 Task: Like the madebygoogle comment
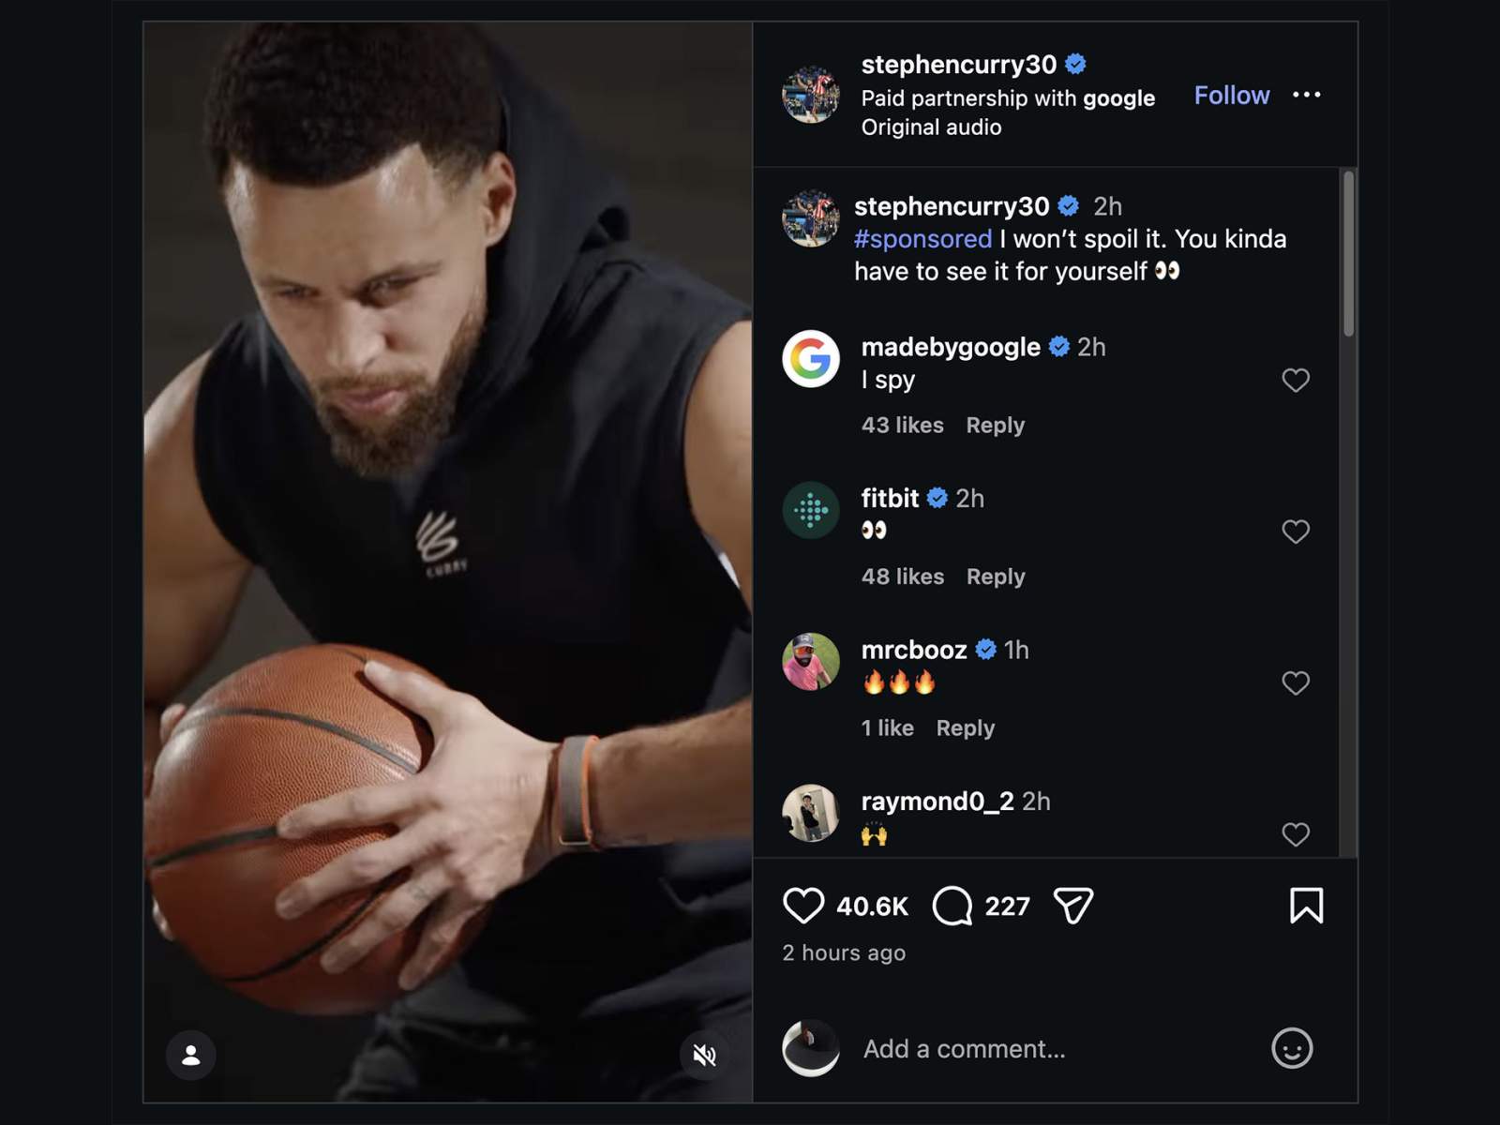tap(1295, 380)
